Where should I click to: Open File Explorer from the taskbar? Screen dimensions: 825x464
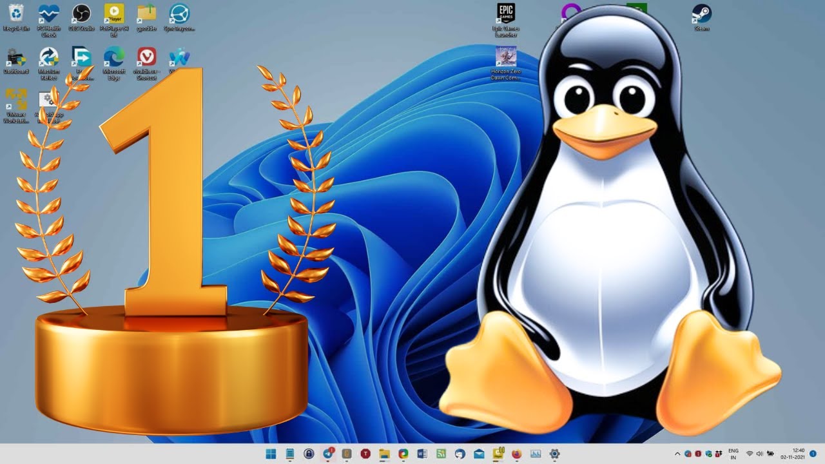pos(384,454)
